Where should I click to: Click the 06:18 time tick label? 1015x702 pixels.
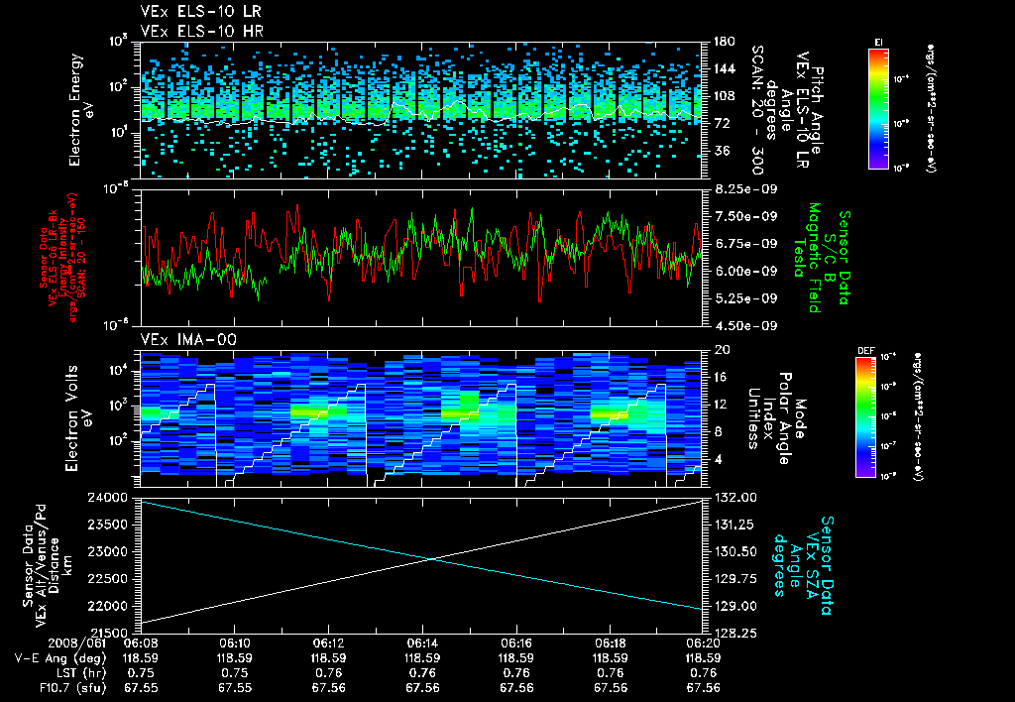[610, 643]
